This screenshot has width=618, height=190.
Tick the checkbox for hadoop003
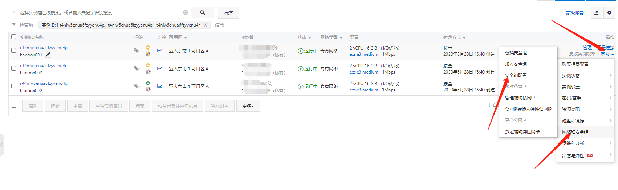(x=14, y=68)
